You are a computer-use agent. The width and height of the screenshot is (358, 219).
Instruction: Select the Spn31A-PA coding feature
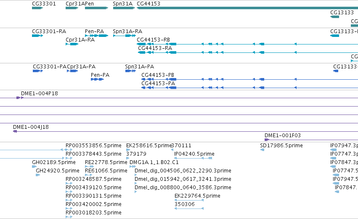tap(130, 71)
